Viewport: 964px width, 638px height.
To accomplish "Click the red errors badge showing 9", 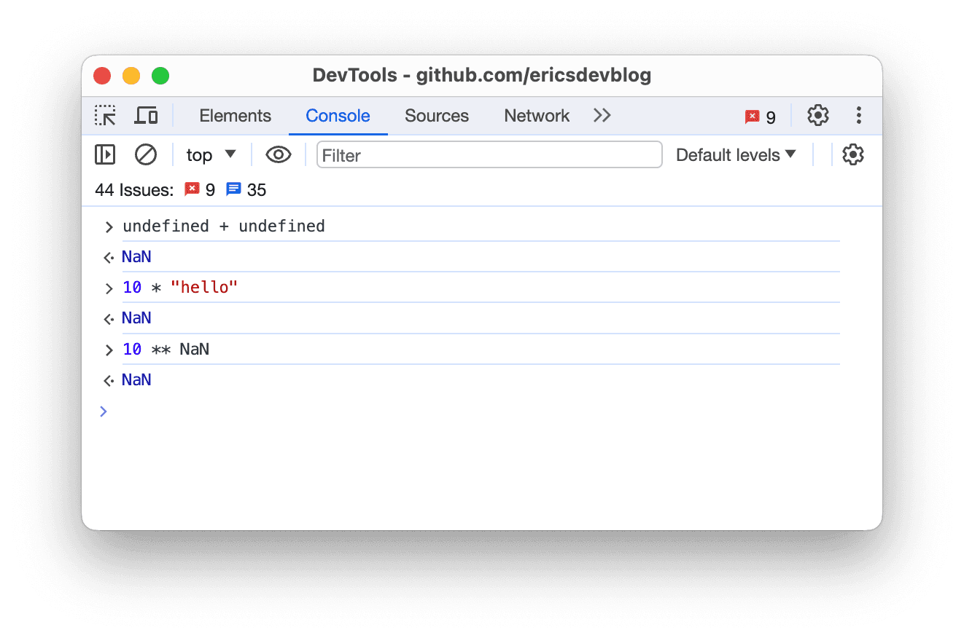I will [x=758, y=115].
